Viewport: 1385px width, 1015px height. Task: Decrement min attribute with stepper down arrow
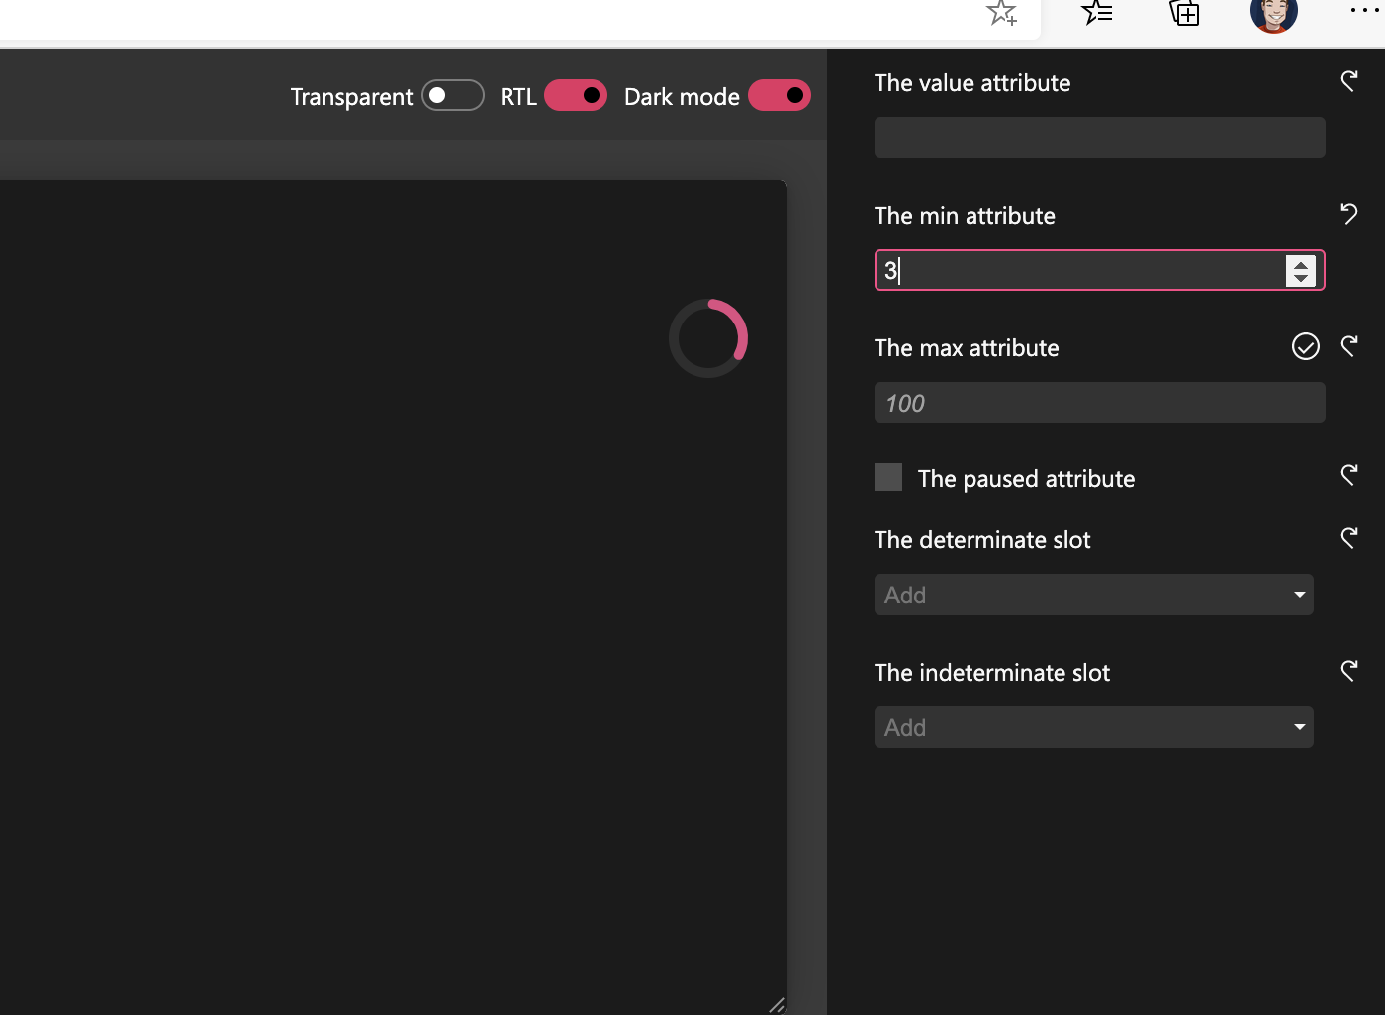coord(1300,277)
